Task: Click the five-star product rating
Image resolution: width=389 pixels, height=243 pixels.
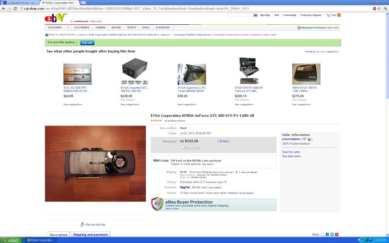Action: 156,121
